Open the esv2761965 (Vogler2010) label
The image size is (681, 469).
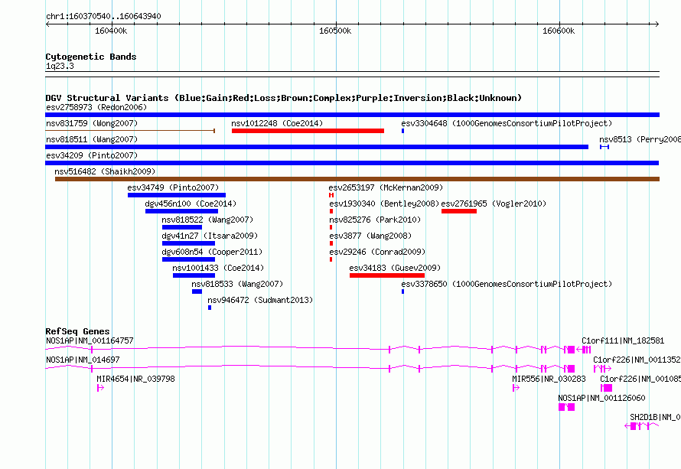pos(494,204)
